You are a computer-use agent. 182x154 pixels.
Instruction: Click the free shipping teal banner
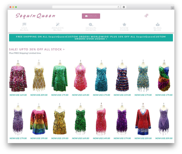91,37
